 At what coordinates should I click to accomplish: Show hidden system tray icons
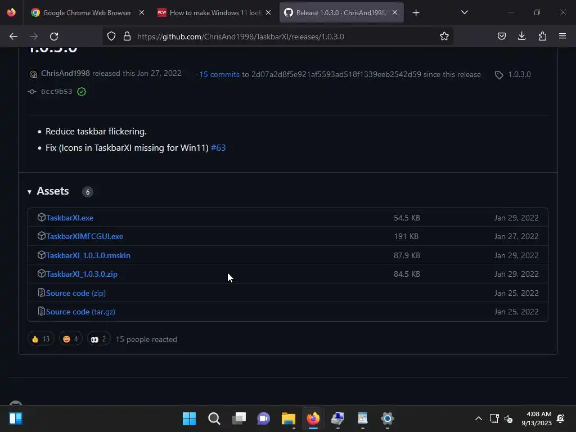coord(478,418)
